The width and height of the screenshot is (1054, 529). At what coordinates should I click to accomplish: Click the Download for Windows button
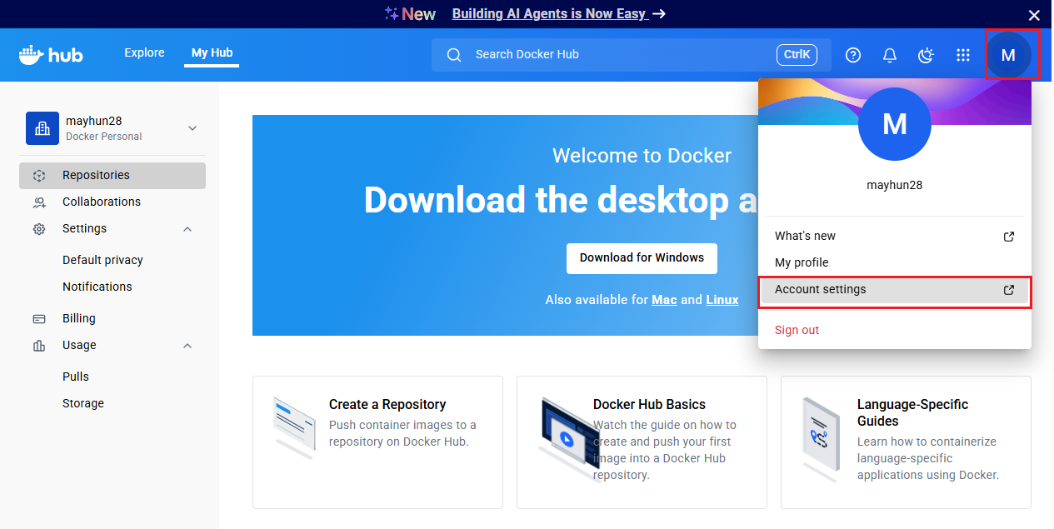[642, 258]
